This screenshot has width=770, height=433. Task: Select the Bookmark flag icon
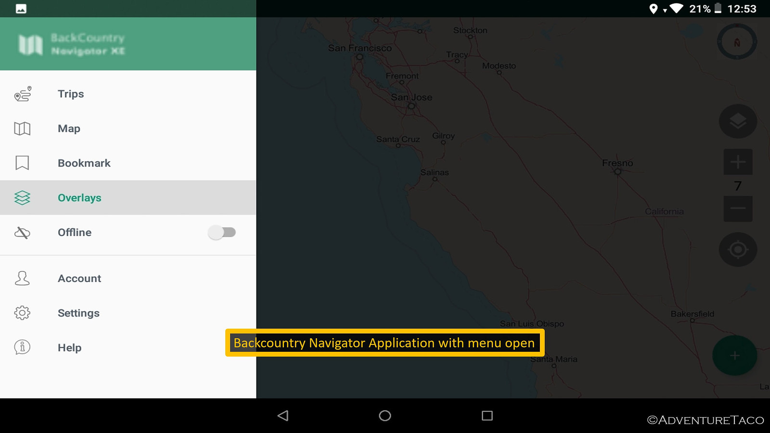click(x=22, y=163)
